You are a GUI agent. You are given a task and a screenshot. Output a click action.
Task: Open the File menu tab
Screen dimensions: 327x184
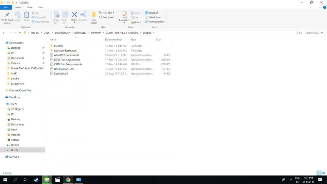click(6, 7)
